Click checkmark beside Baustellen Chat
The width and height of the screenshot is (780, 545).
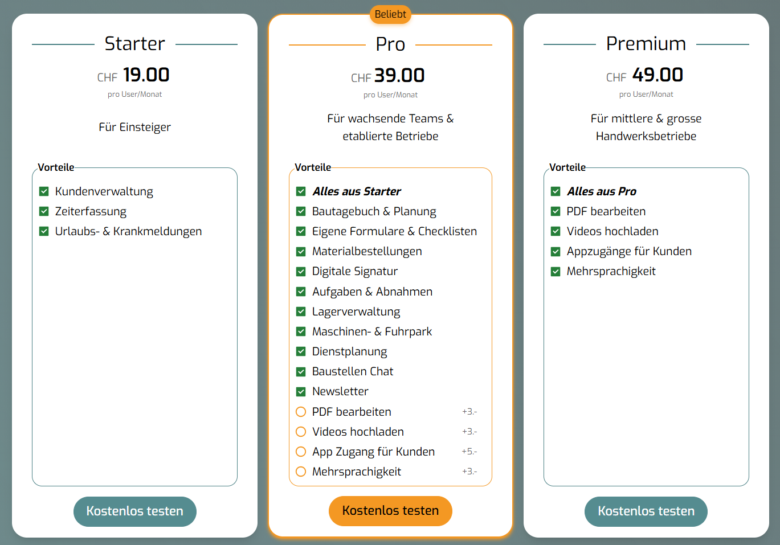tap(301, 371)
